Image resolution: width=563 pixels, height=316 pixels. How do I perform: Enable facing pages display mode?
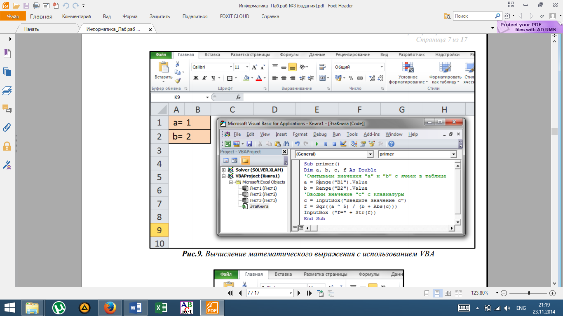pos(447,293)
